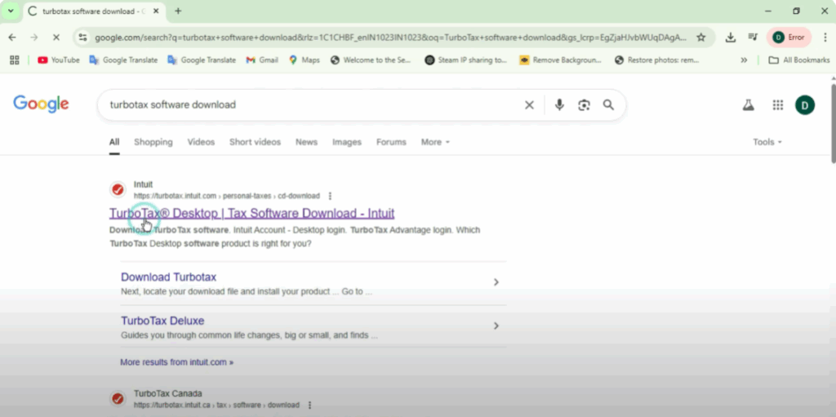
Task: Switch to the Images tab
Action: pyautogui.click(x=346, y=142)
